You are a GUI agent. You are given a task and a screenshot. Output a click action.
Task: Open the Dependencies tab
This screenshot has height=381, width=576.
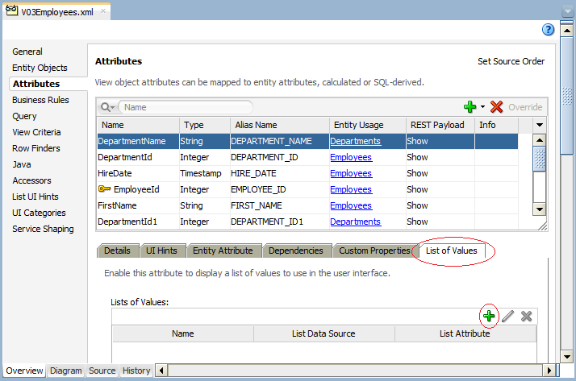(296, 251)
